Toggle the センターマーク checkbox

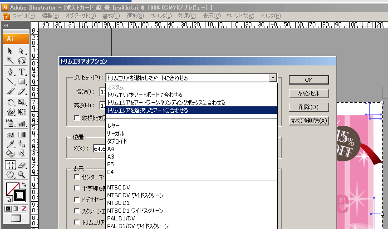click(77, 177)
